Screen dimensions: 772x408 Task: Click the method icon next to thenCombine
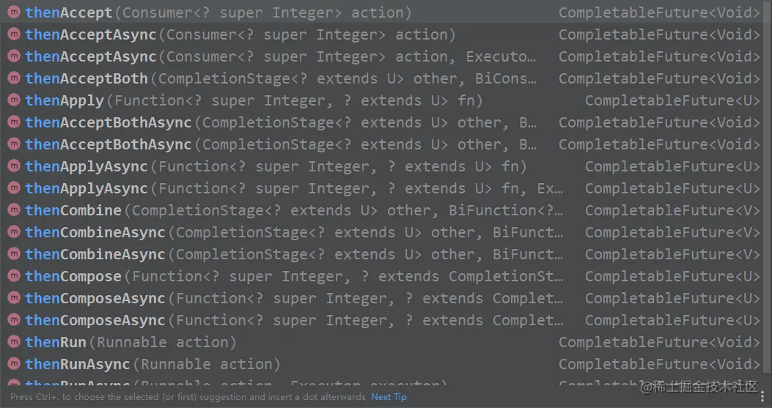coord(14,209)
